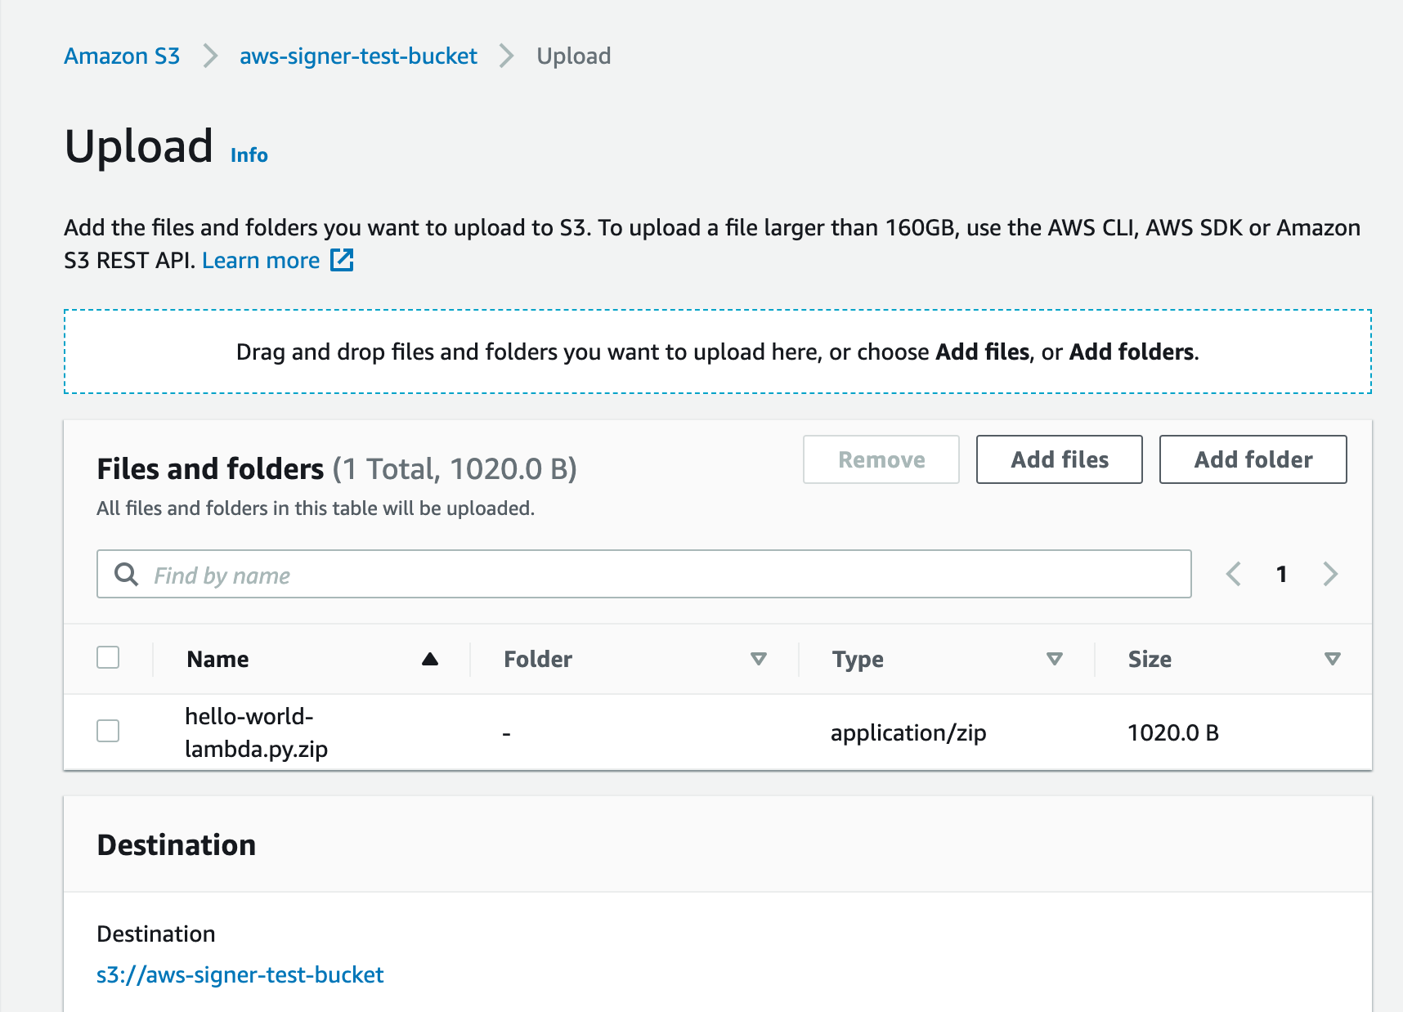Open the s3://aws-signer-test-bucket destination link
Viewport: 1403px width, 1012px height.
click(x=240, y=974)
